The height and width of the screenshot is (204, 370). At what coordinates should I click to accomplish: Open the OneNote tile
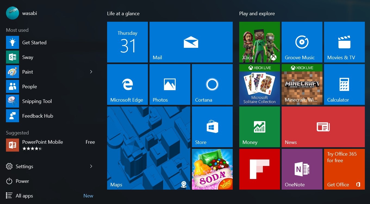click(302, 169)
